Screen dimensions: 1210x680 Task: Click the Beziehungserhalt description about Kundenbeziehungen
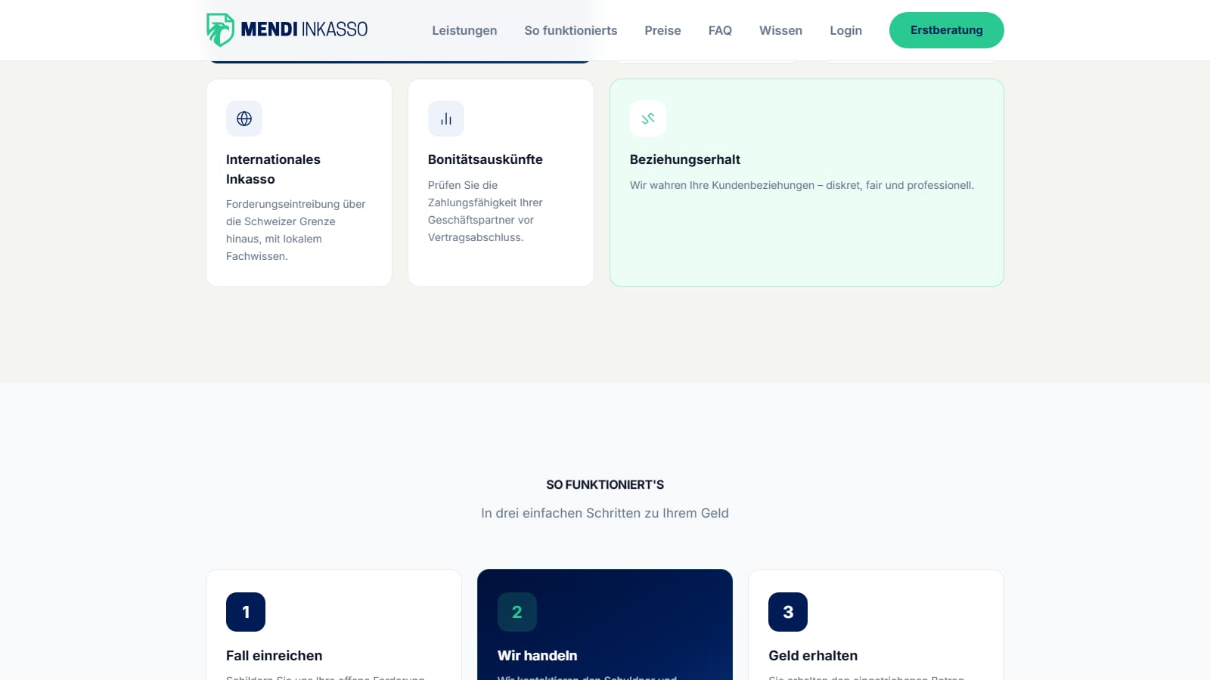click(802, 185)
